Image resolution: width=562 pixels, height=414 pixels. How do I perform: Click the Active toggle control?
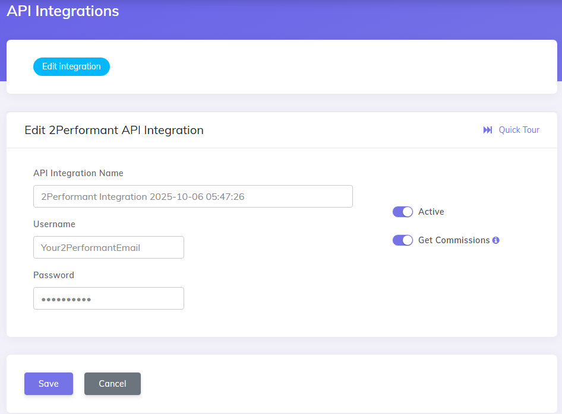point(402,212)
